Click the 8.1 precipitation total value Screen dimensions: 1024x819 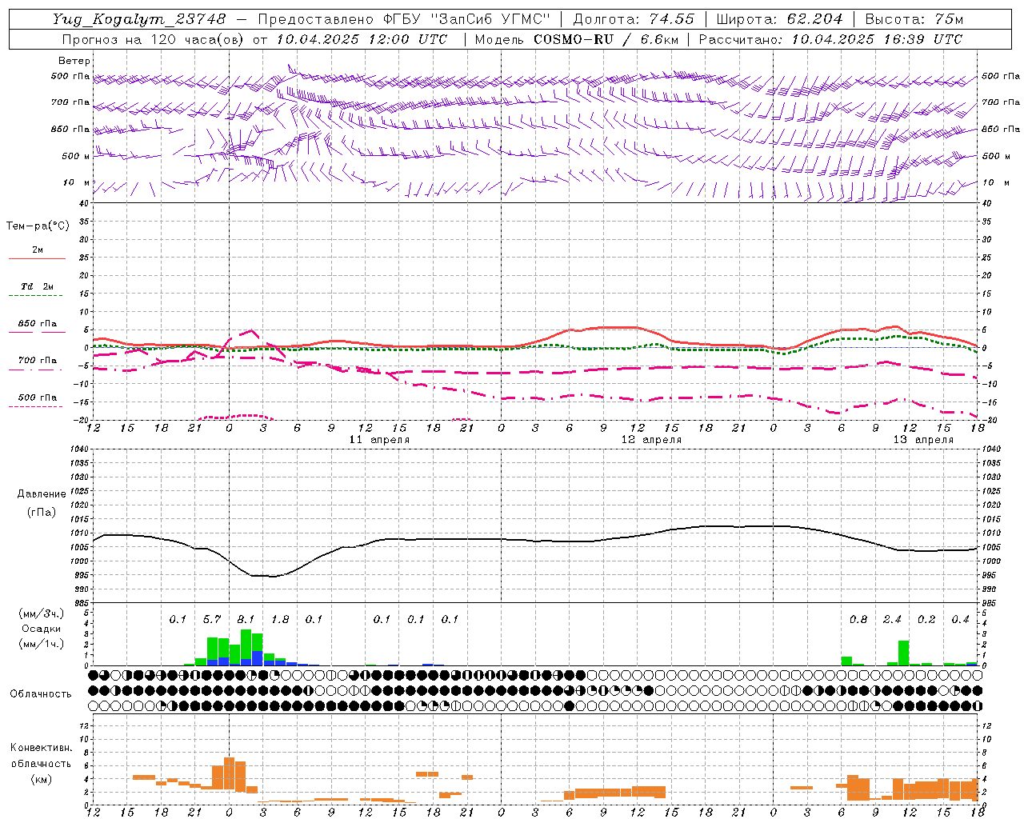pyautogui.click(x=246, y=619)
